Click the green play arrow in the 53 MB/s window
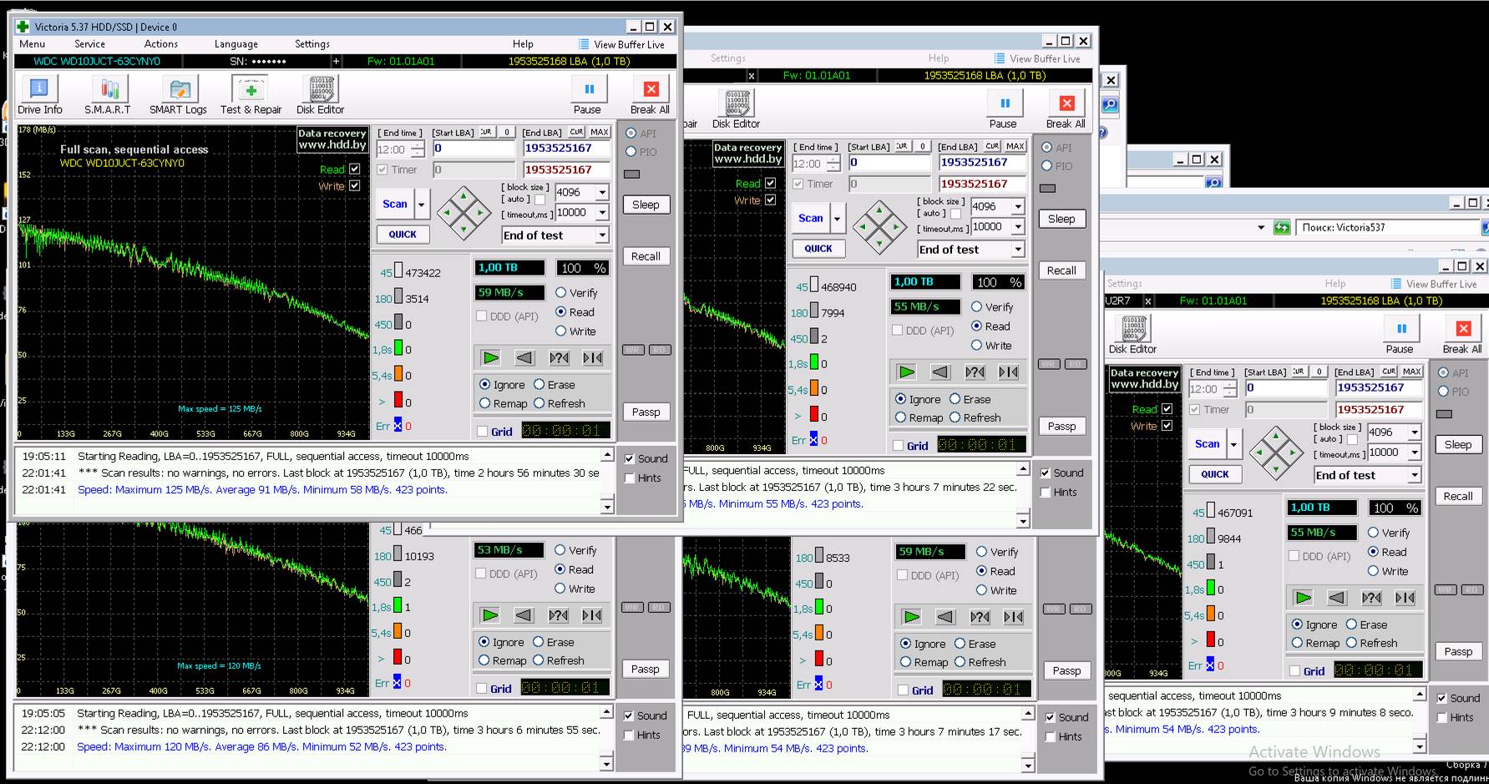Viewport: 1489px width, 784px height. 489,615
